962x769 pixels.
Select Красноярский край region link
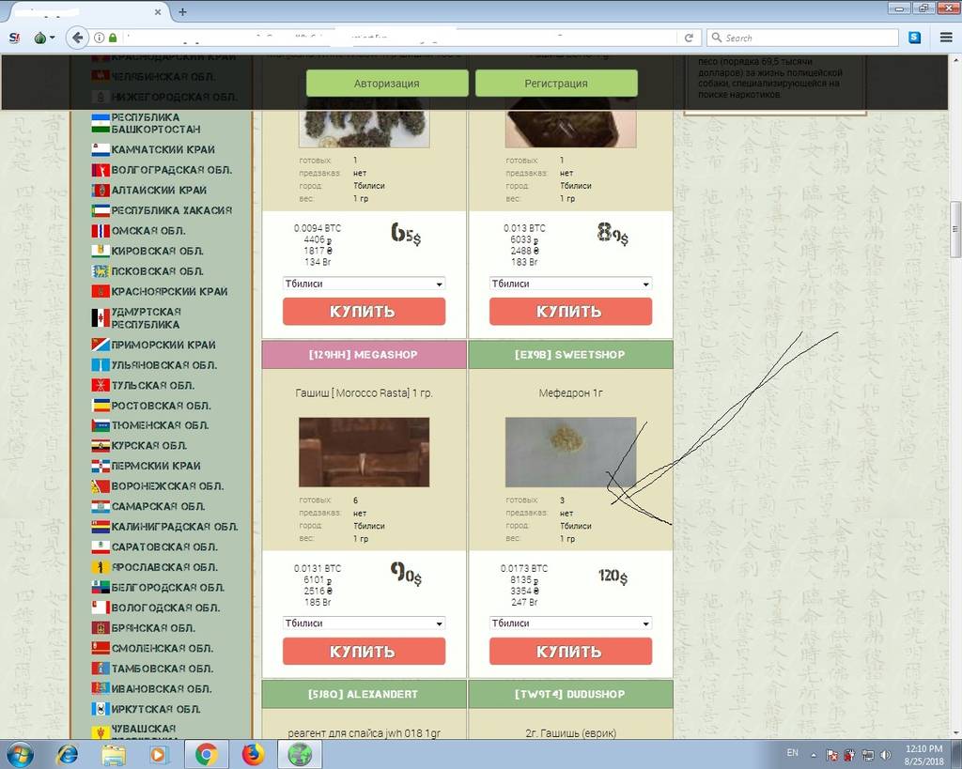[169, 291]
